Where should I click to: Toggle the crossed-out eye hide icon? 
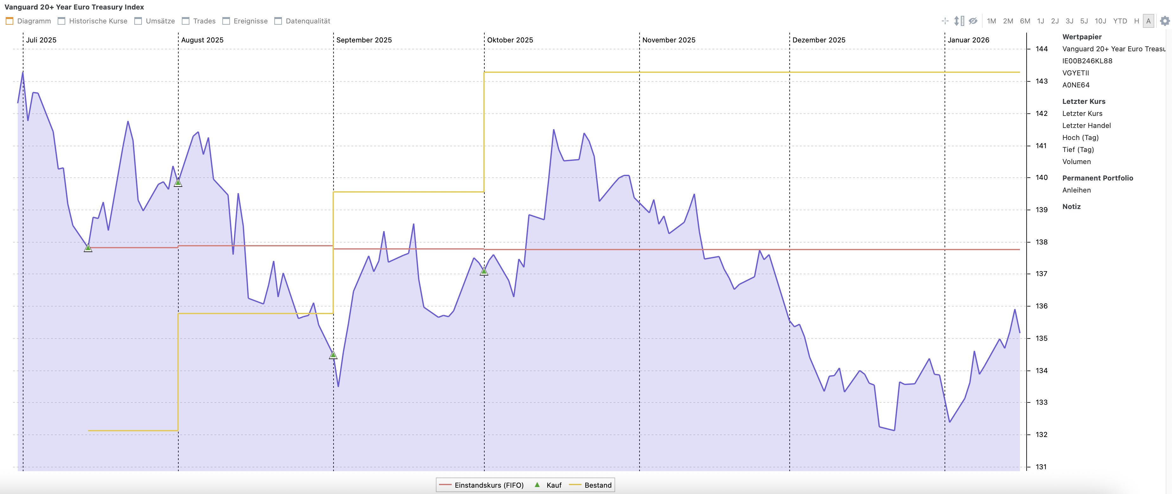(973, 21)
